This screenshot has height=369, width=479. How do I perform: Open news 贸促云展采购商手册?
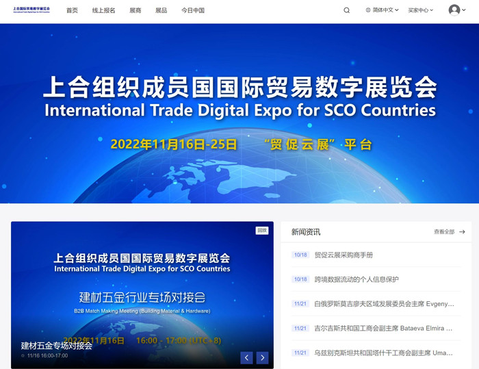[344, 255]
